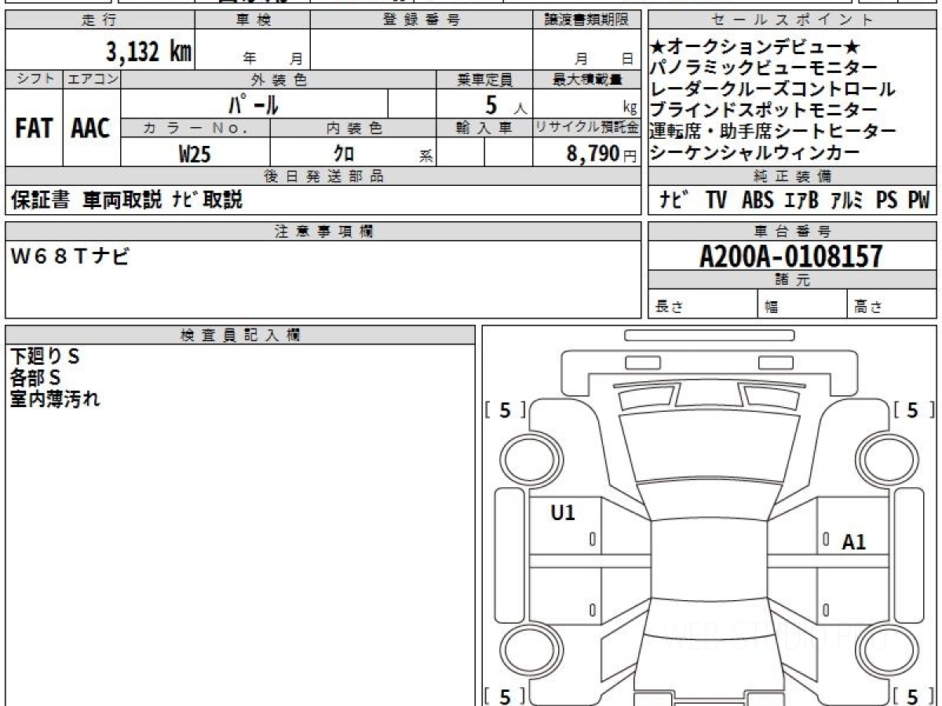Click the 純正装備 header

[x=792, y=176]
